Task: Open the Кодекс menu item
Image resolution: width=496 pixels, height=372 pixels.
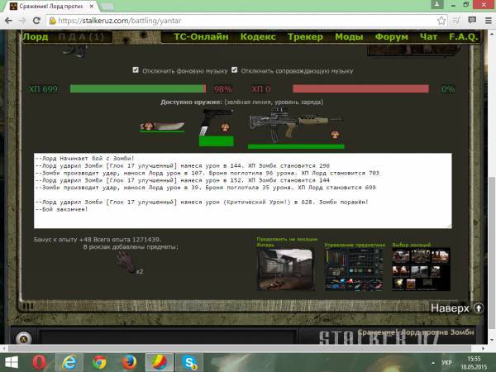Action: (259, 37)
